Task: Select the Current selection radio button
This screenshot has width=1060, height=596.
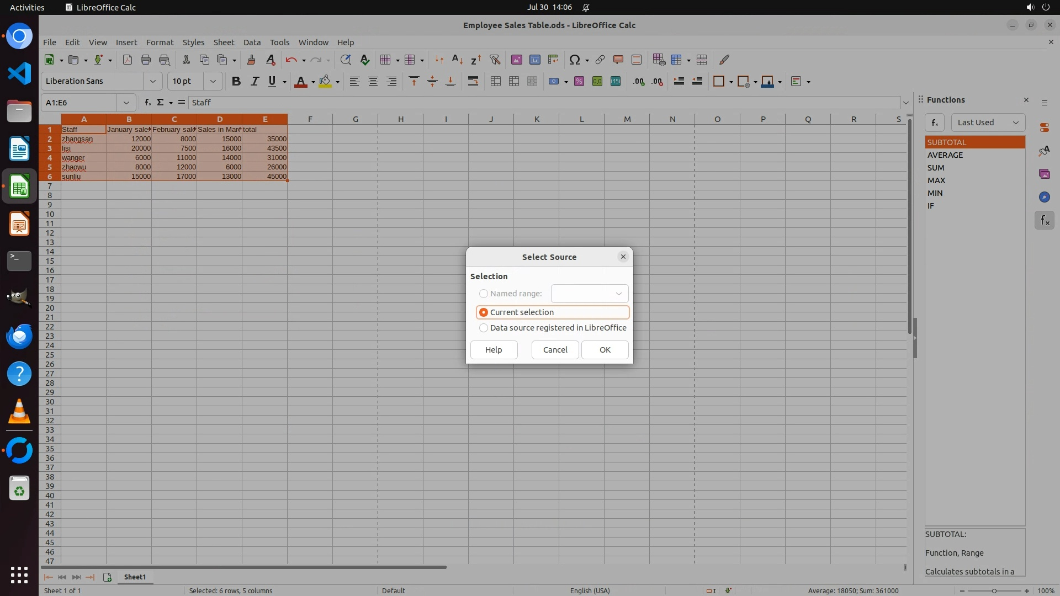Action: [484, 312]
